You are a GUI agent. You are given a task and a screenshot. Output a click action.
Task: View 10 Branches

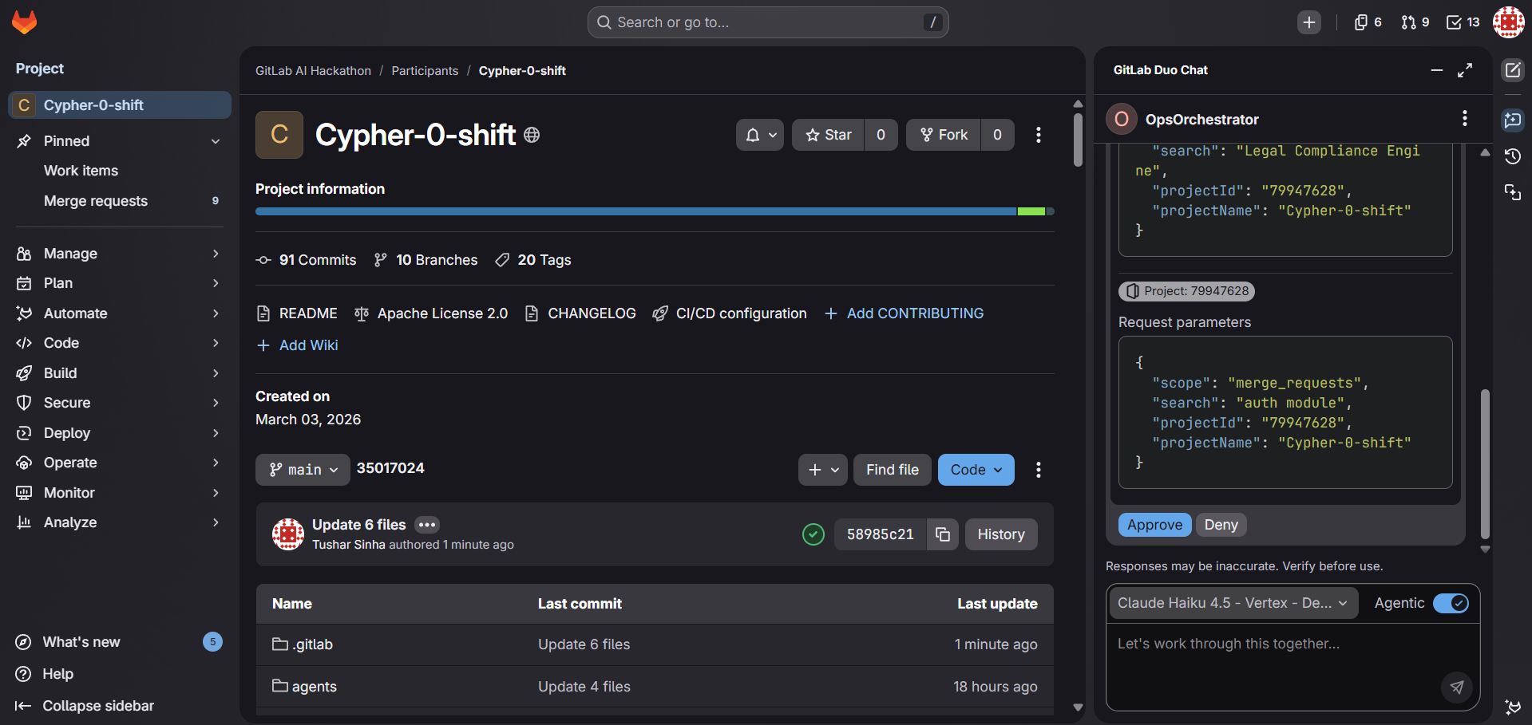click(426, 260)
